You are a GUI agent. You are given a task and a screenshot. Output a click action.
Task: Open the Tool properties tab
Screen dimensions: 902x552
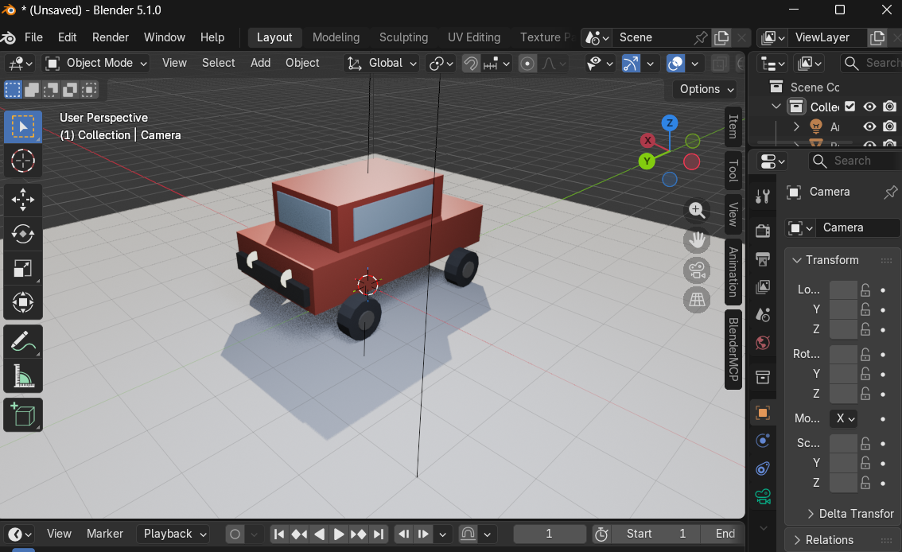[x=763, y=196]
